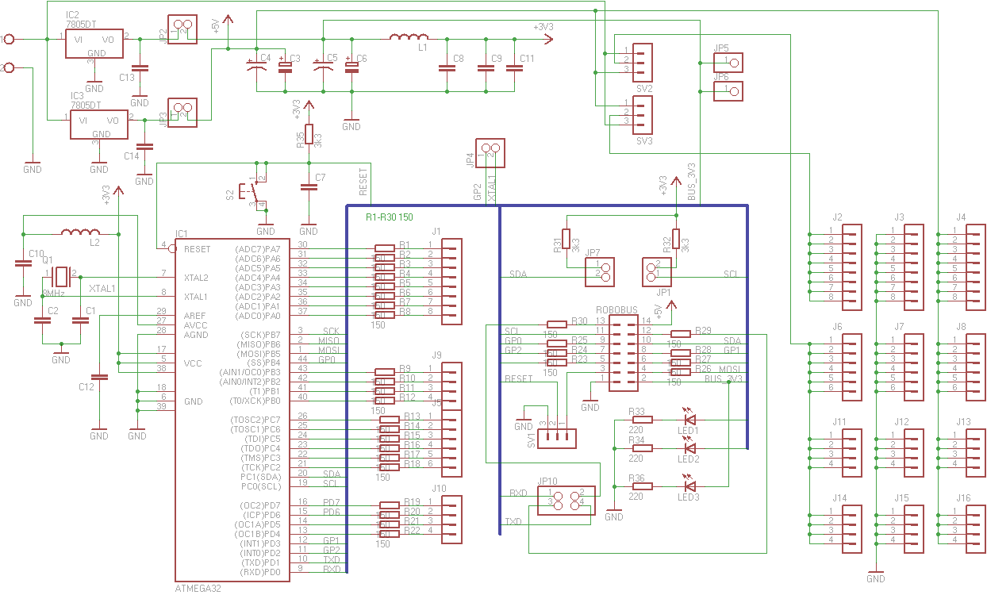Select the JP10 four-pin jumper
This screenshot has height=595, width=987.
[x=566, y=501]
